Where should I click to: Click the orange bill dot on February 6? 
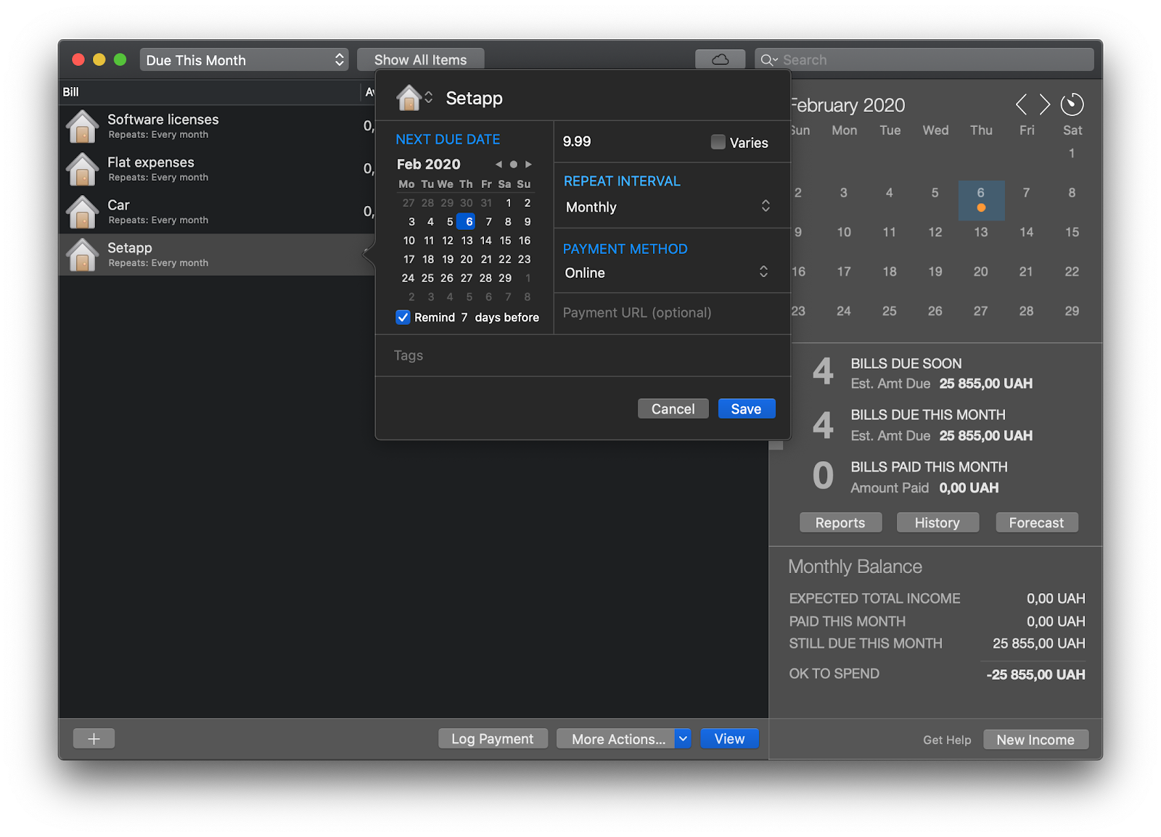(981, 207)
